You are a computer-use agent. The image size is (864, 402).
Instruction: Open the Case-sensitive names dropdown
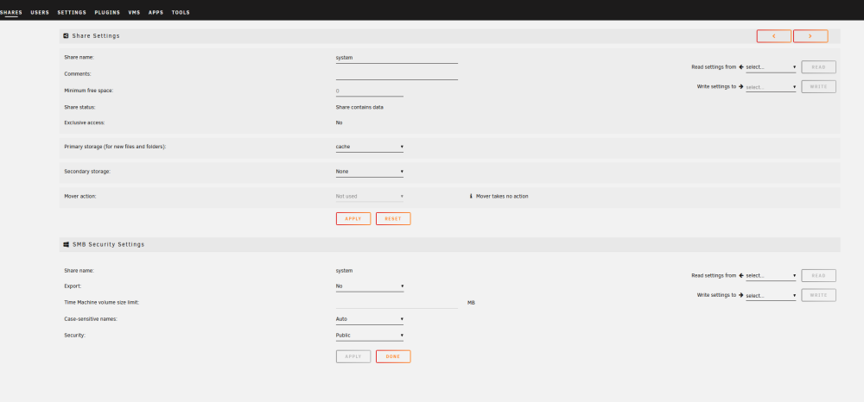click(369, 319)
